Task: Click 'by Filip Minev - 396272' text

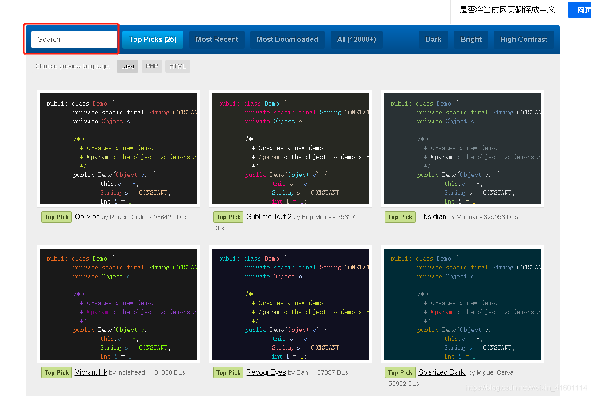Action: tap(326, 217)
